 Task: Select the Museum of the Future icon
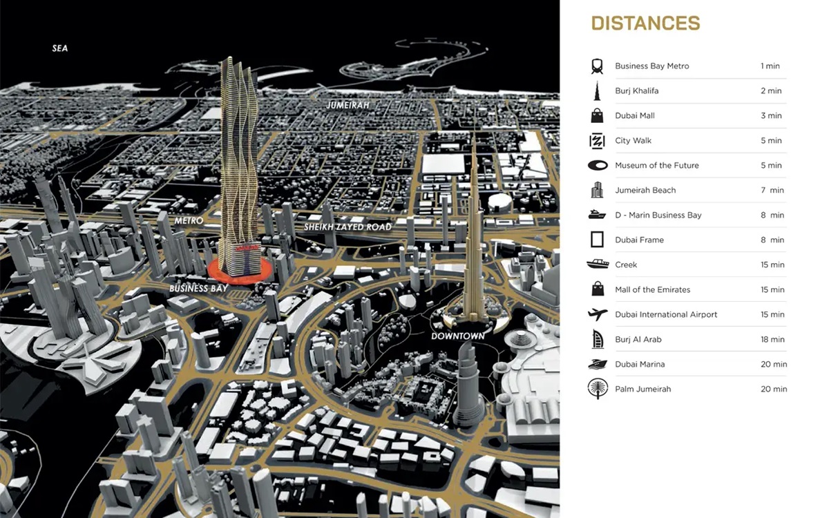(597, 166)
